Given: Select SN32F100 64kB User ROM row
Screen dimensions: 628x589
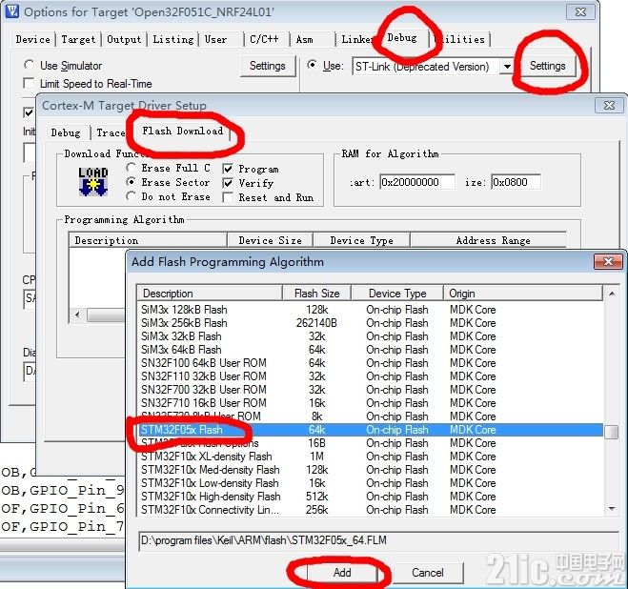Looking at the screenshot, I should tap(370, 363).
